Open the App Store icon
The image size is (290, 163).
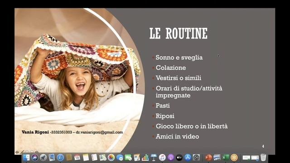tap(188, 158)
